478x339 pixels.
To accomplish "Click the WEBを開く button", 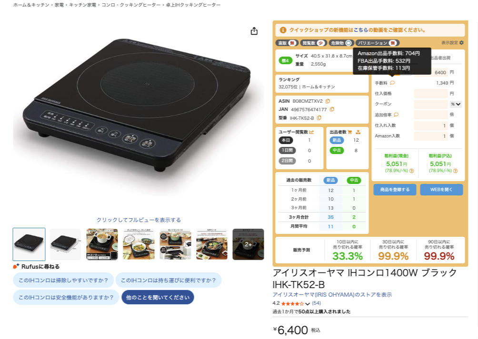I will (441, 190).
